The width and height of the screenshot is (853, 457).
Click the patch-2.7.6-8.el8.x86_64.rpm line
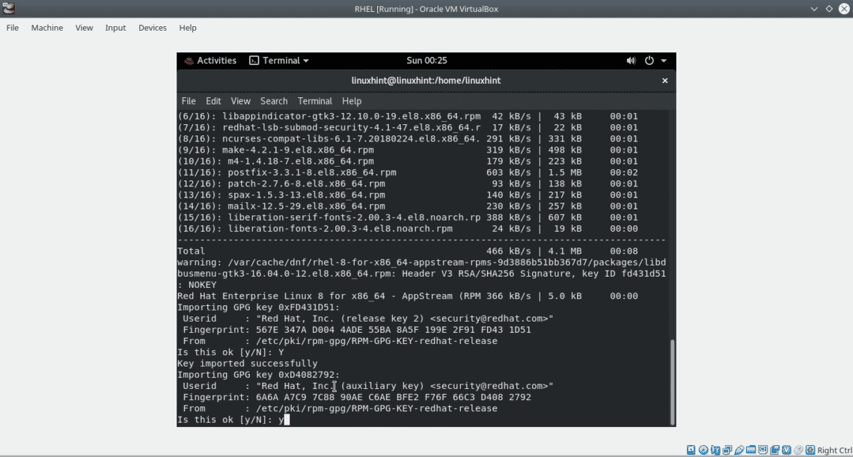pos(408,184)
